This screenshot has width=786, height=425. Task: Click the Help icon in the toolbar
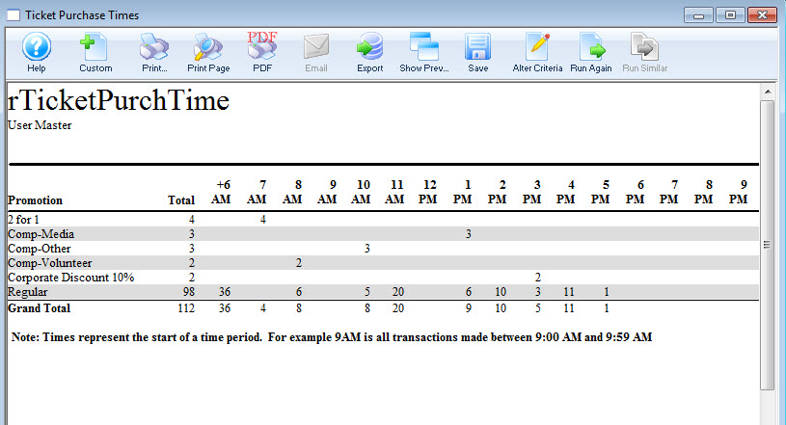coord(37,46)
